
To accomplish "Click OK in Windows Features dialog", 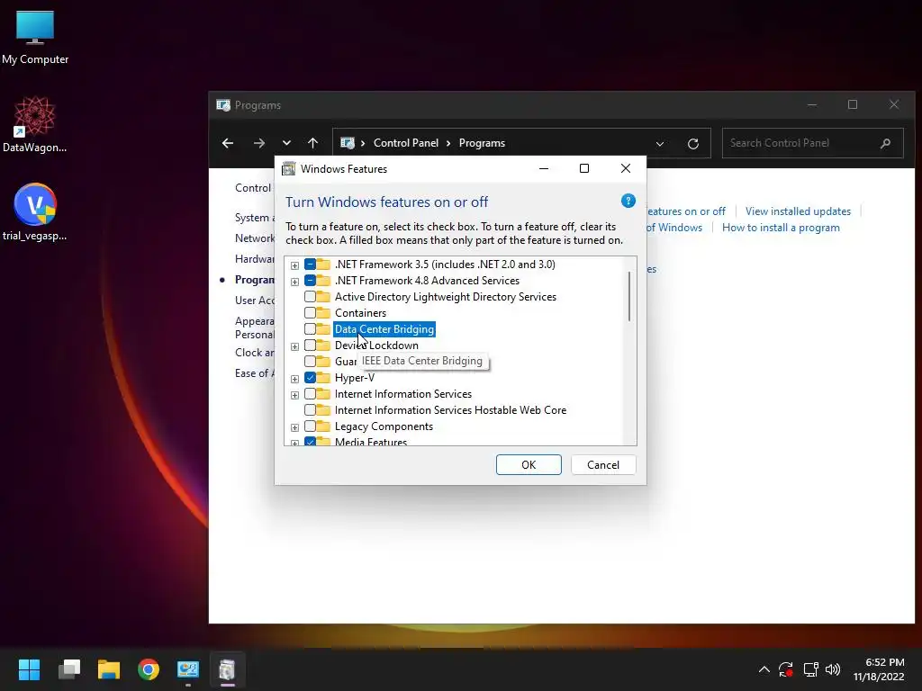I will (529, 465).
